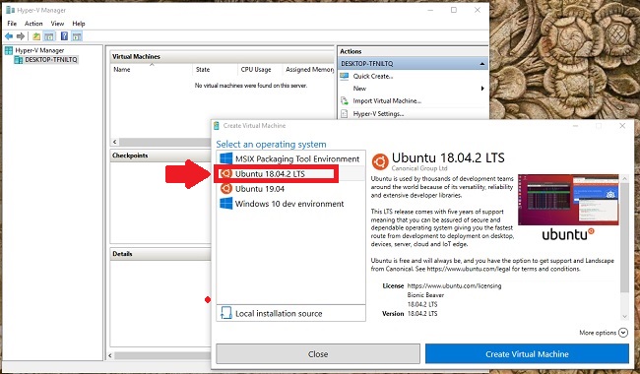Screen dimensions: 640x374
Task: Click the Back arrow in Hyper-V Manager toolbar
Action: tap(9, 36)
